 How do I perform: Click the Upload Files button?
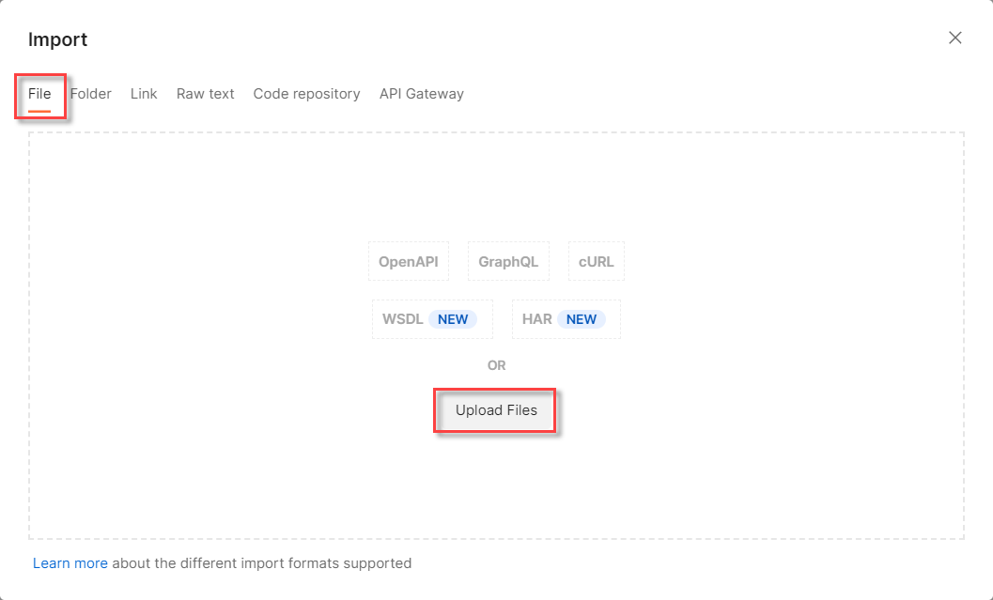496,410
